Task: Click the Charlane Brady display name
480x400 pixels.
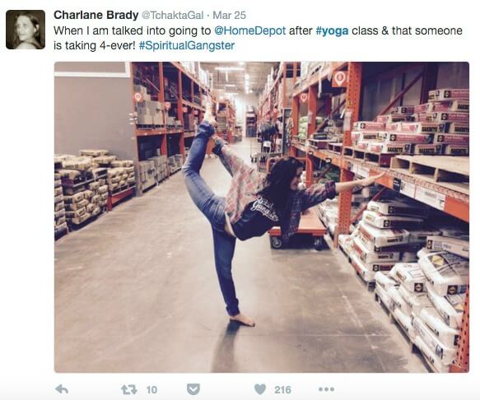Action: (96, 15)
